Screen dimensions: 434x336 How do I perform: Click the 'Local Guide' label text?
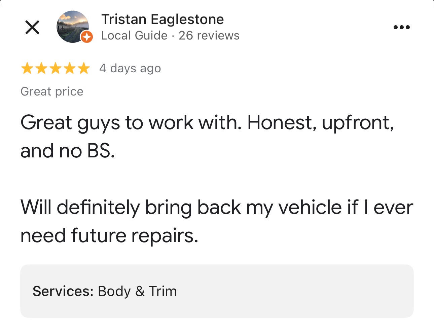click(x=134, y=36)
